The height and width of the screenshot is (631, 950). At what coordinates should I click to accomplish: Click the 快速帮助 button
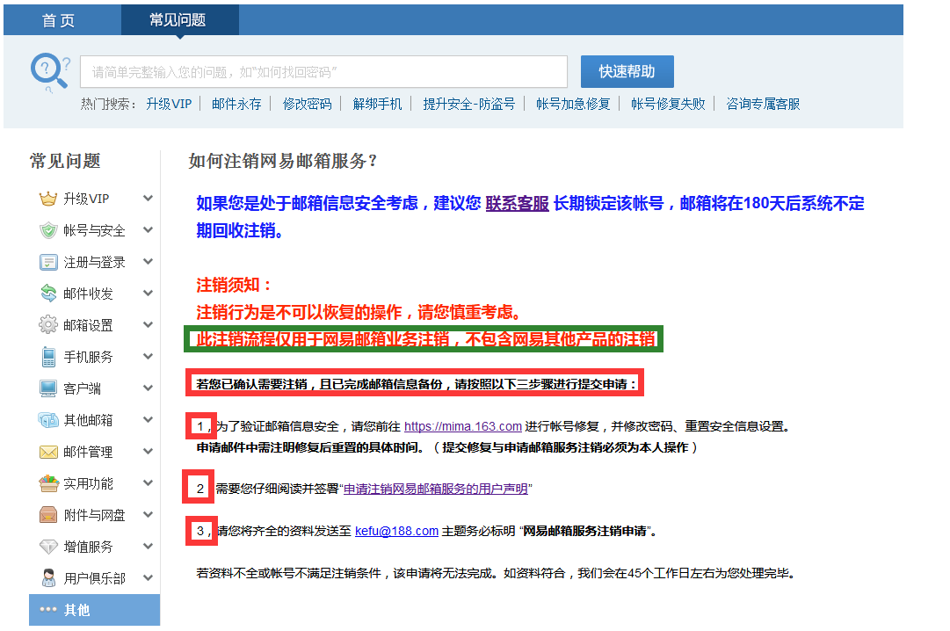pyautogui.click(x=627, y=71)
